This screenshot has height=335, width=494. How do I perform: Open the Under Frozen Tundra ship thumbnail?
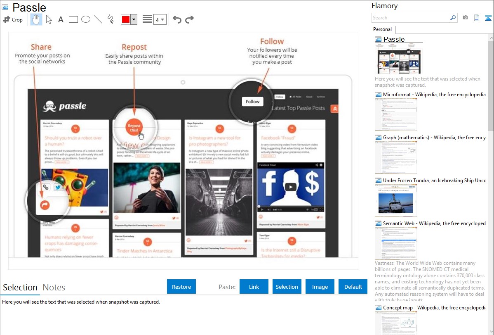pos(396,200)
